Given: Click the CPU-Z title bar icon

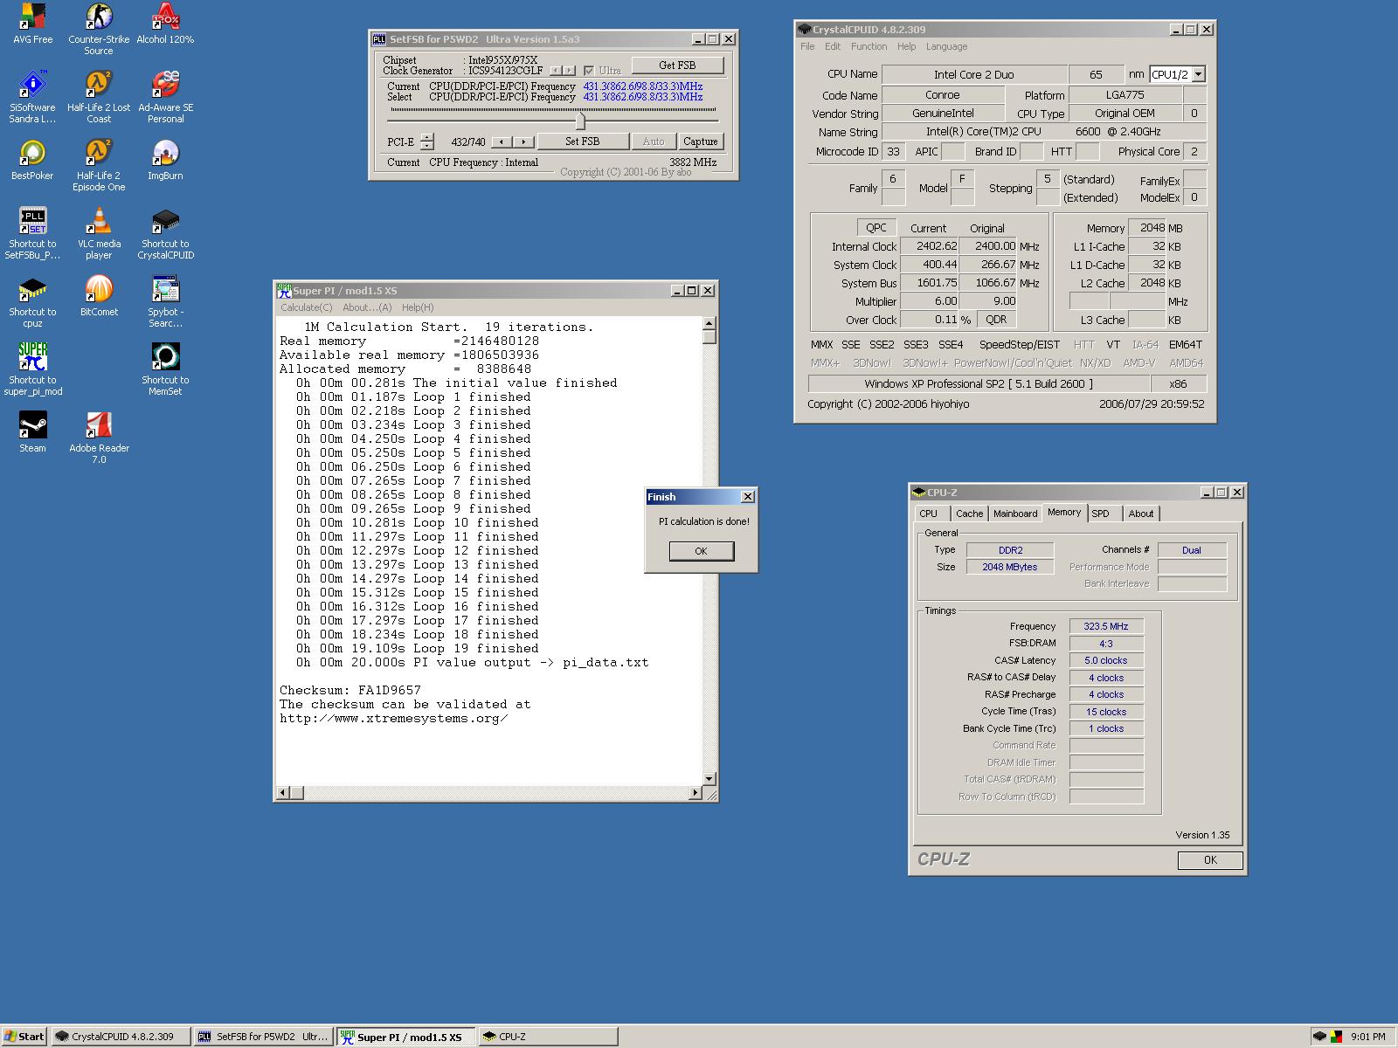Looking at the screenshot, I should pyautogui.click(x=919, y=493).
